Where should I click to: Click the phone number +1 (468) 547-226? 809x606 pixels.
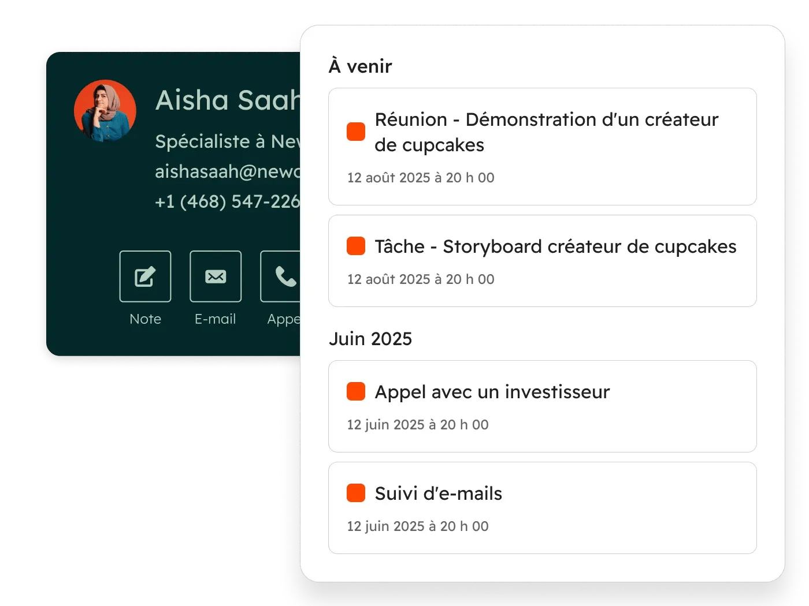227,201
